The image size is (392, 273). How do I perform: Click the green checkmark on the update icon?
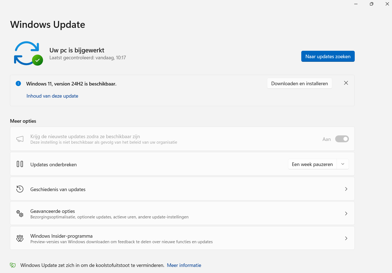[38, 60]
